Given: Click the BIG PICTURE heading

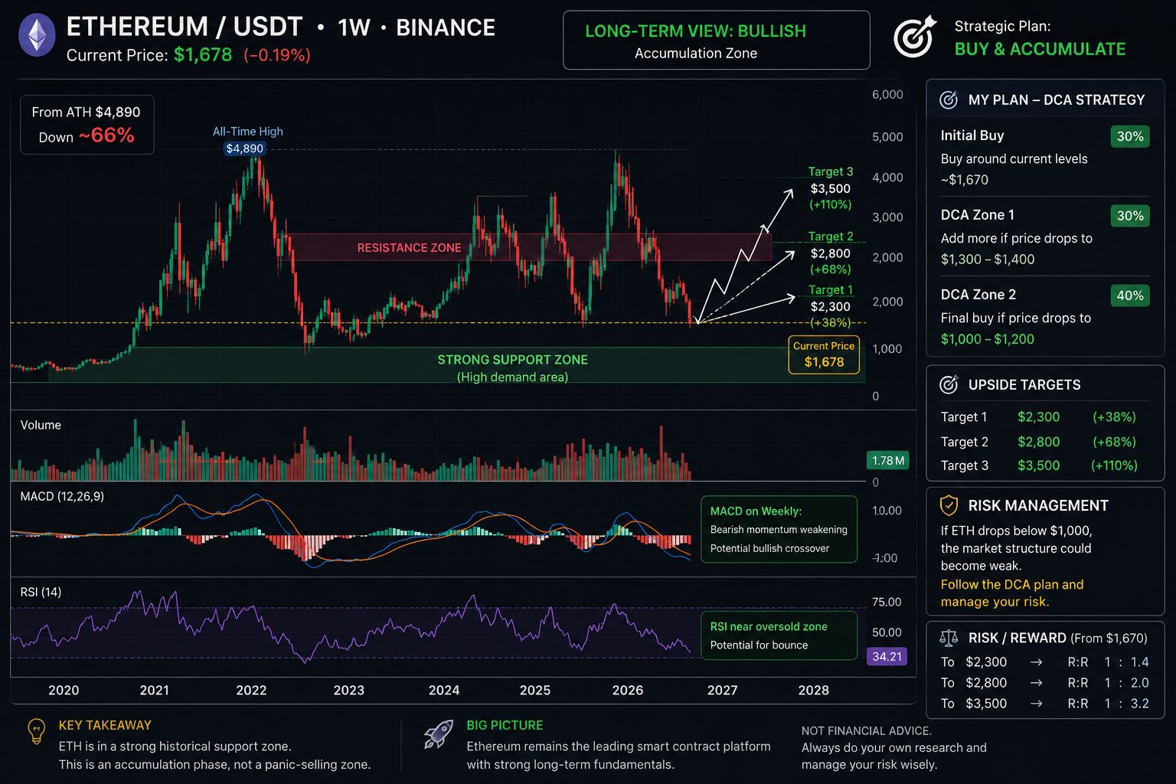Looking at the screenshot, I should pyautogui.click(x=505, y=725).
